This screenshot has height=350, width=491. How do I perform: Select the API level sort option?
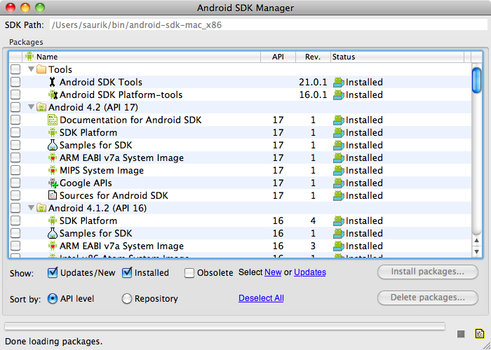(53, 298)
